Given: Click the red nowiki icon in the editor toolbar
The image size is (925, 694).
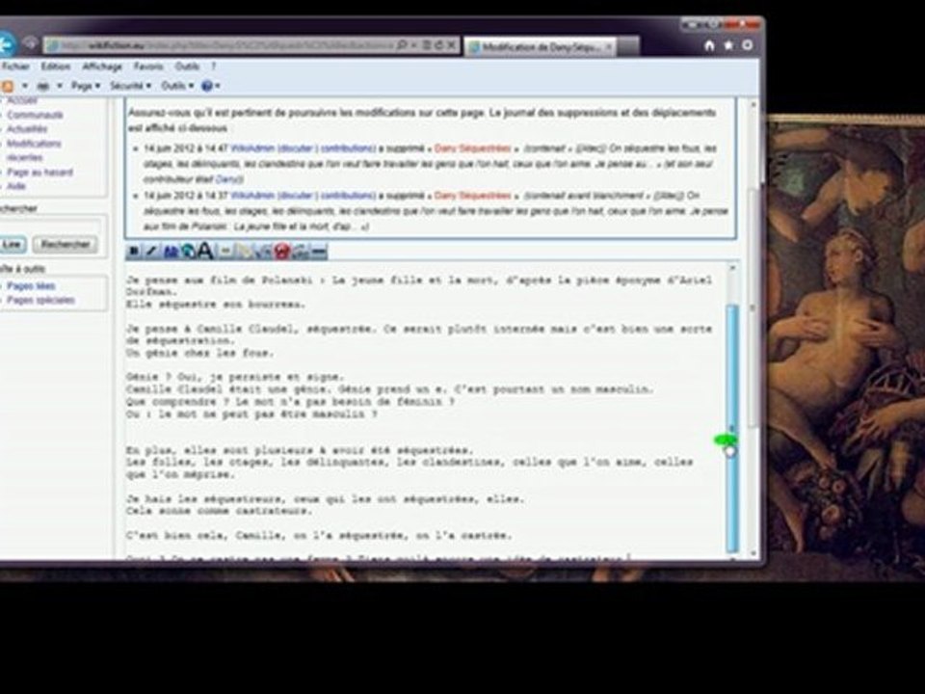Looking at the screenshot, I should click(282, 252).
